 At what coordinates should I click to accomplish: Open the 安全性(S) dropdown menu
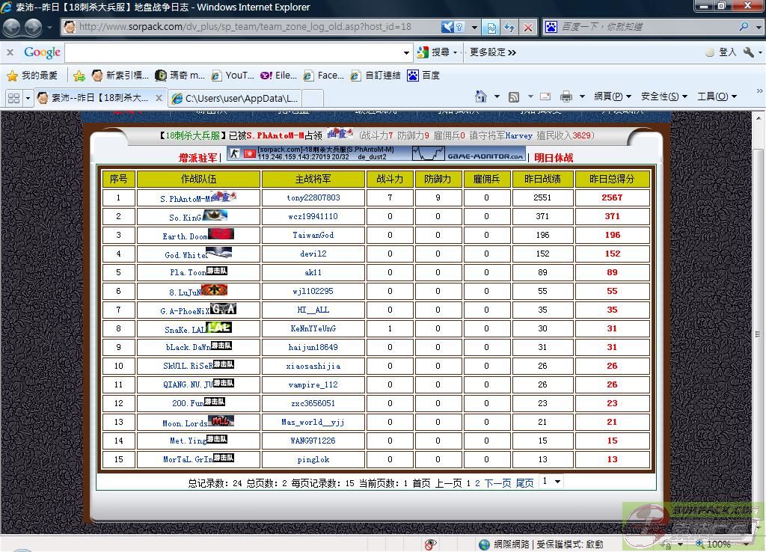click(664, 96)
